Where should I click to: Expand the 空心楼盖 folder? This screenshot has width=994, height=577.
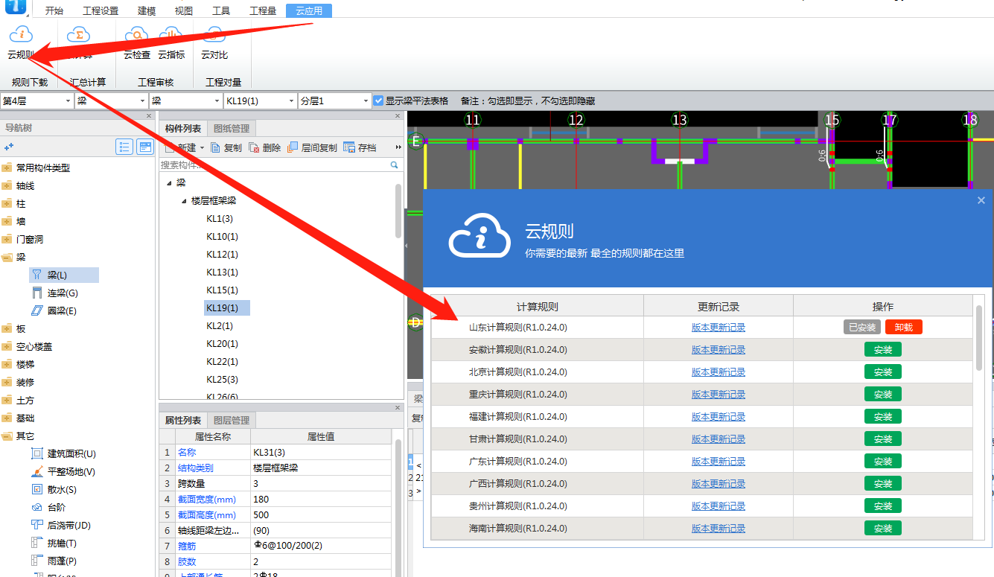[7, 346]
